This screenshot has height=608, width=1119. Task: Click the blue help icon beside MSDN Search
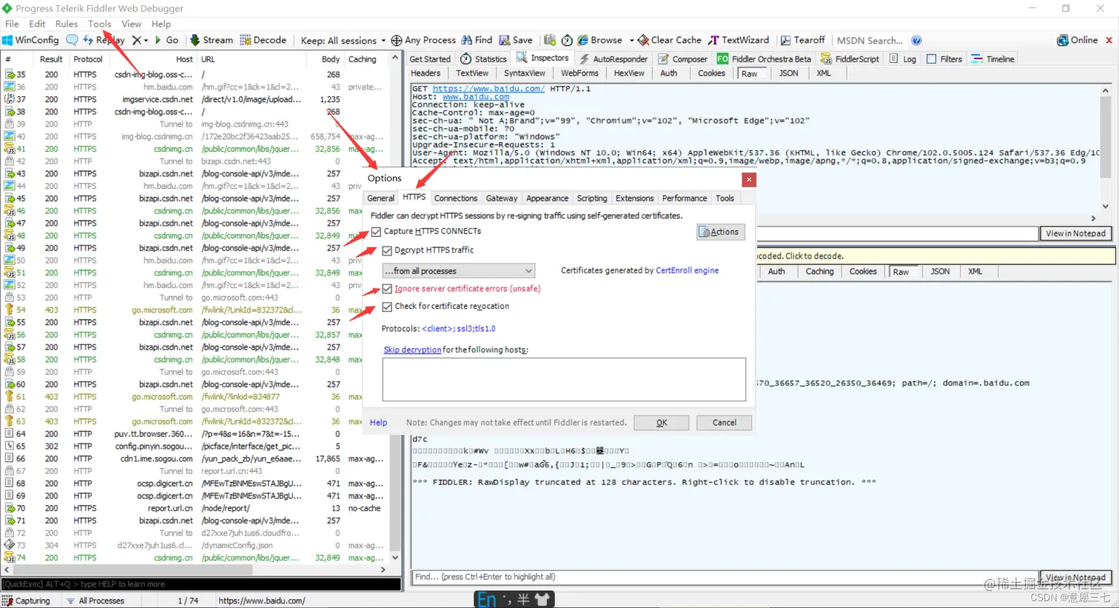click(916, 40)
